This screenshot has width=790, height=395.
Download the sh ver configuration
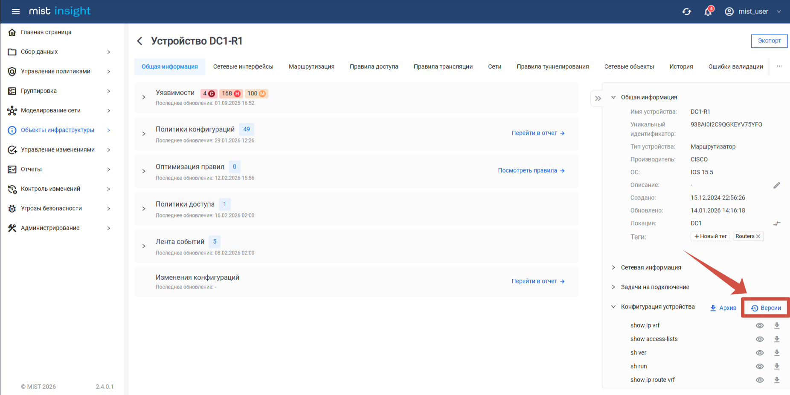[x=777, y=353]
